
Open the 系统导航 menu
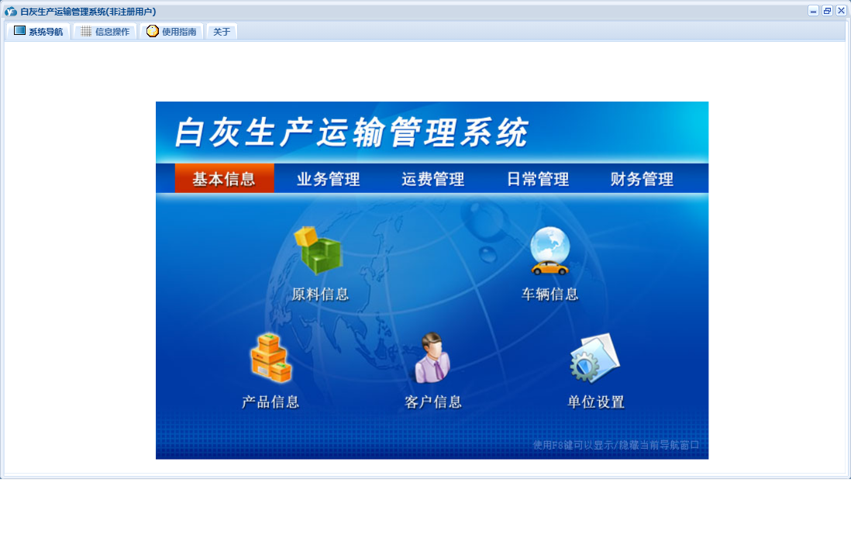coord(39,32)
